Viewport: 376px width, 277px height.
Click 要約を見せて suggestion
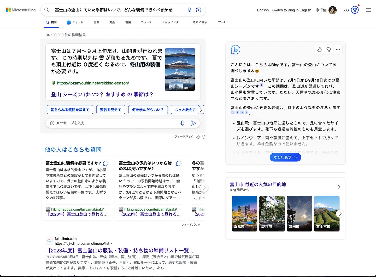click(111, 110)
